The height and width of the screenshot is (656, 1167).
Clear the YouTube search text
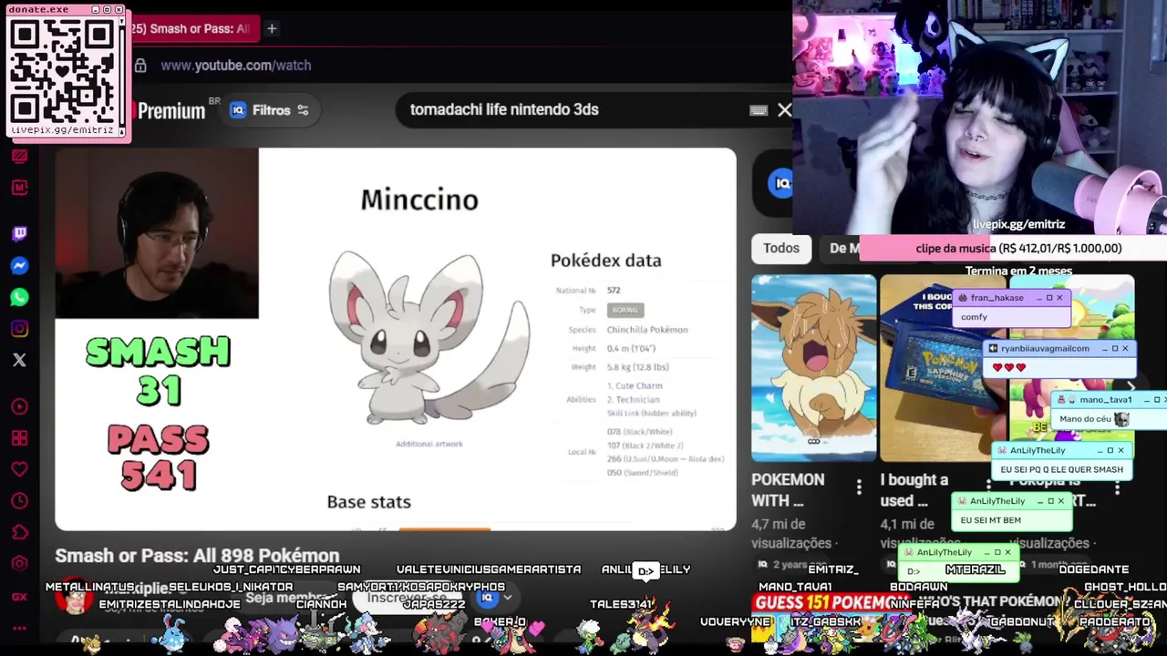(x=784, y=110)
